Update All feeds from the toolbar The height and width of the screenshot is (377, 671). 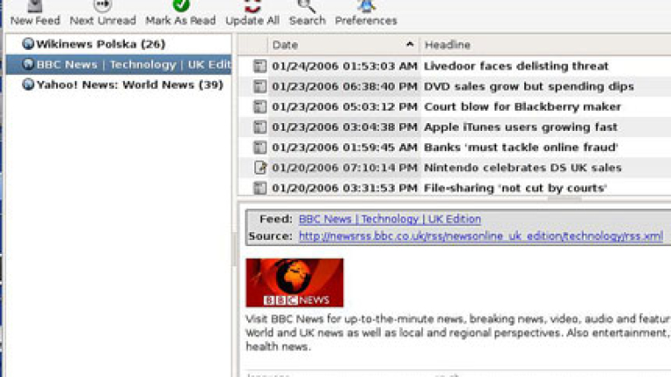252,13
